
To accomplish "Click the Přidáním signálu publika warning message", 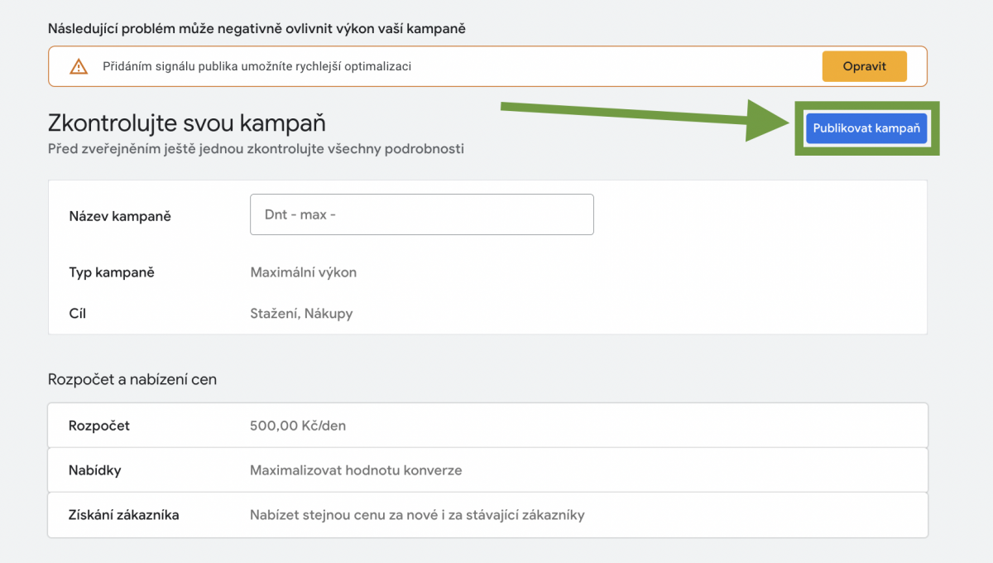I will click(x=257, y=66).
